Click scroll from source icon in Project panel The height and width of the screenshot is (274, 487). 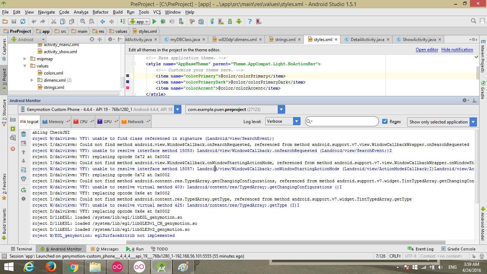pos(92,40)
